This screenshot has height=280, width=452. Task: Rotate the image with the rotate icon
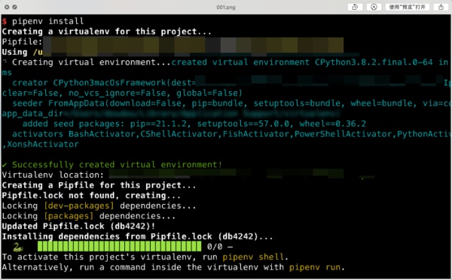pyautogui.click(x=355, y=8)
